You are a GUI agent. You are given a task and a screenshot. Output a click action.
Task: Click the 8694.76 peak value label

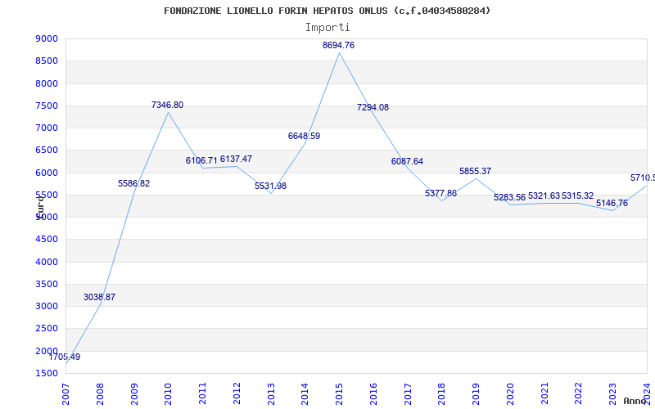point(338,45)
